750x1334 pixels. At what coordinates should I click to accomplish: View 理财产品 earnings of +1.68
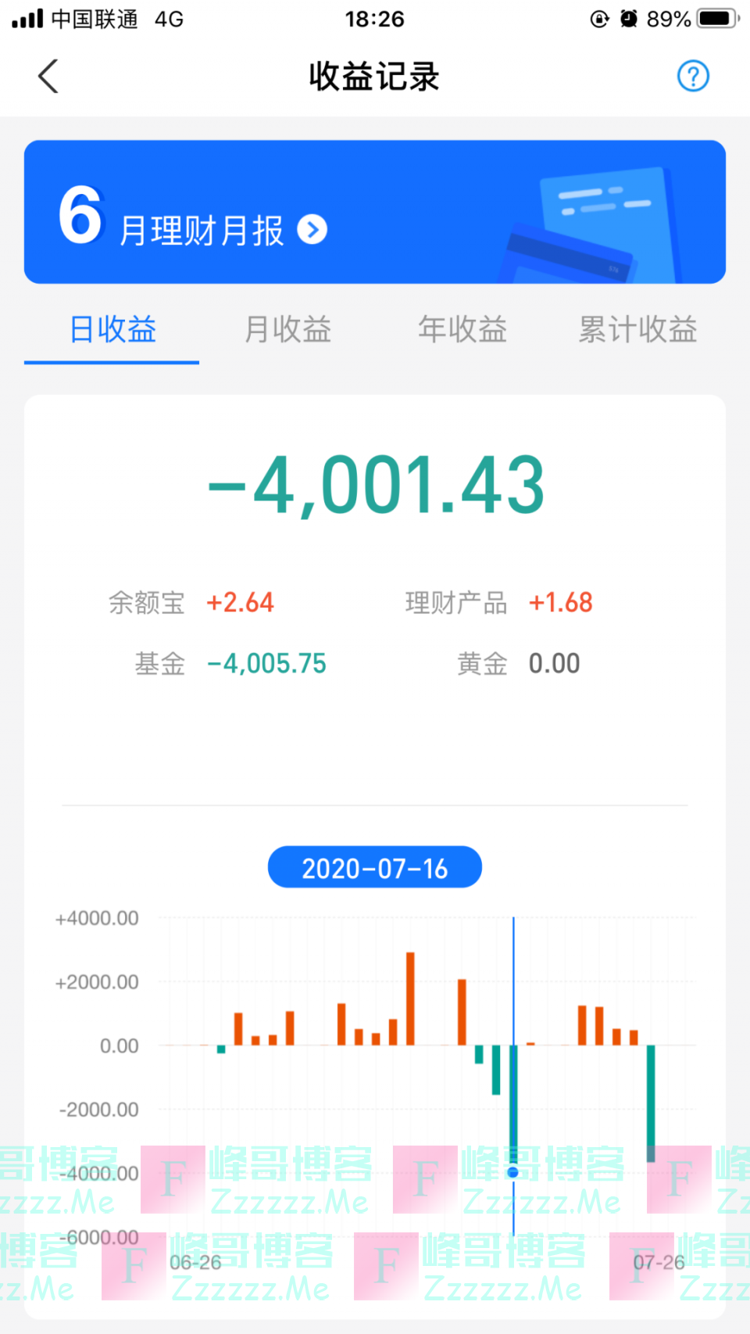tap(560, 603)
